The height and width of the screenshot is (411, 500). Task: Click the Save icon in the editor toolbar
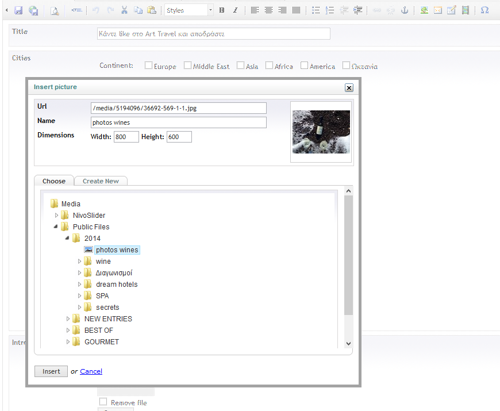click(18, 10)
